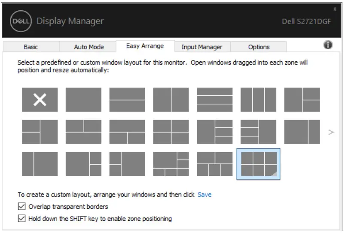Image resolution: width=345 pixels, height=235 pixels.
Task: Disable Hold down the SHIFT key option
Action: (22, 219)
